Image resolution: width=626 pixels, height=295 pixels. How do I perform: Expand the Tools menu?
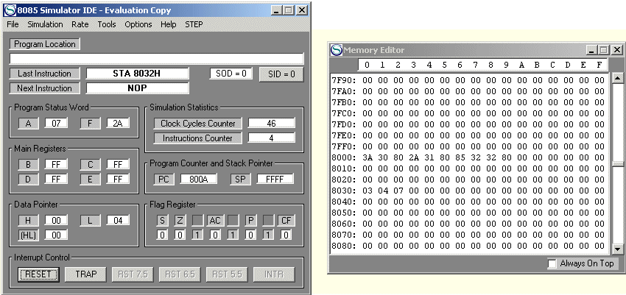pos(107,24)
